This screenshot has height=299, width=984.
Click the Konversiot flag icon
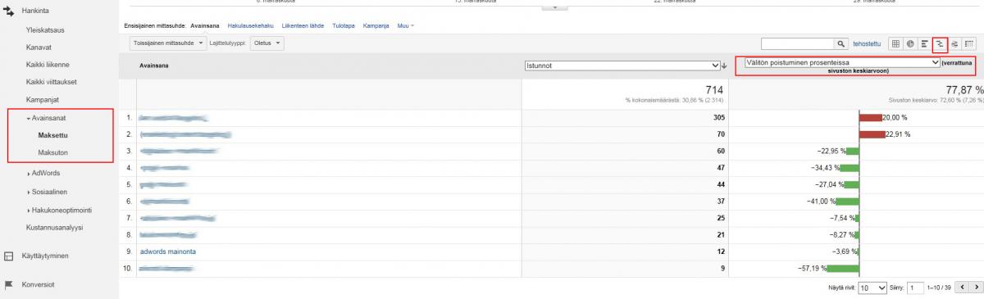[9, 284]
